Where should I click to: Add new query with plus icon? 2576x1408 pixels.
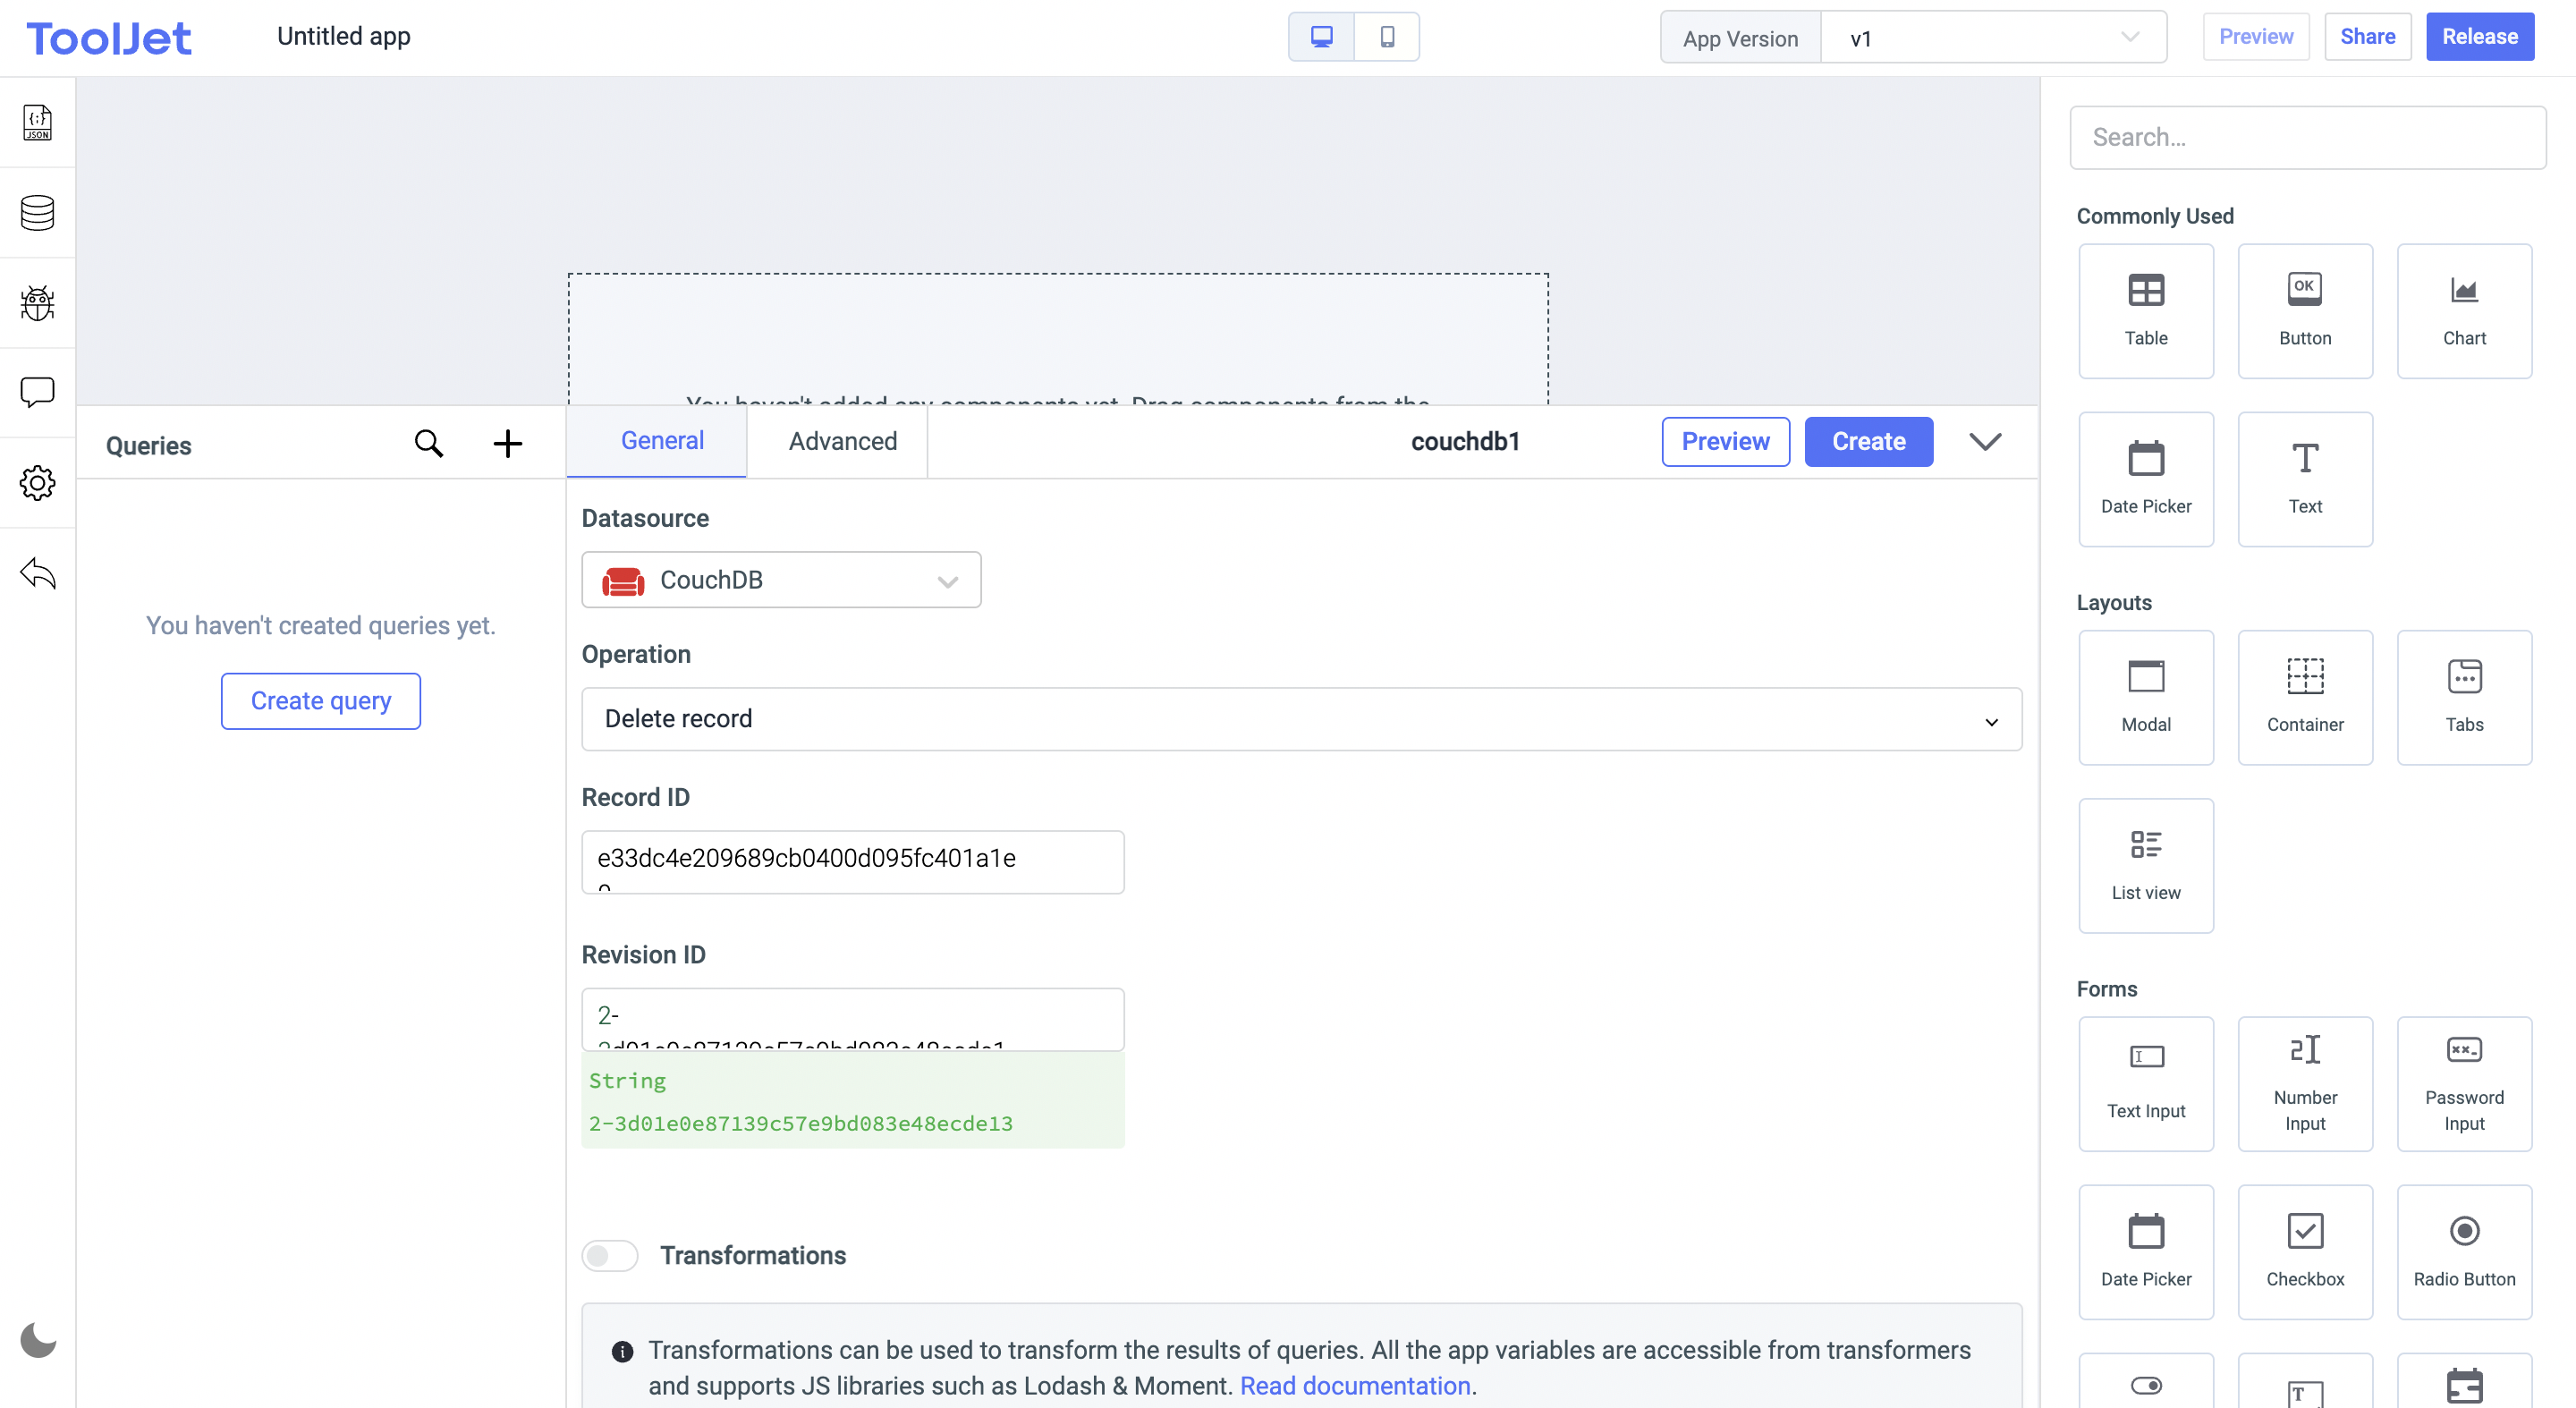point(507,443)
